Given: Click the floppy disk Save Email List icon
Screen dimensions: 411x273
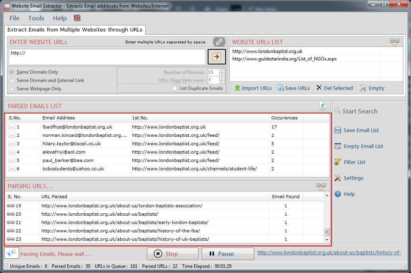Looking at the screenshot, I should (338, 130).
